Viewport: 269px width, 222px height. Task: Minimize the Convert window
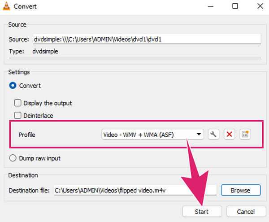click(211, 6)
